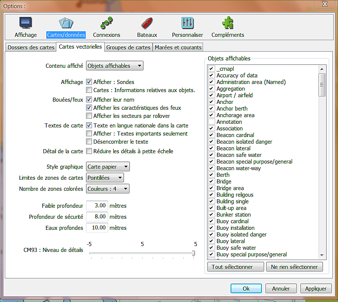Open the Compléments puzzle piece section
The height and width of the screenshot is (302, 338).
click(228, 23)
